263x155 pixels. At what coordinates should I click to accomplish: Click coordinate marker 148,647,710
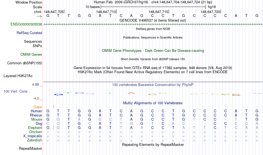pyautogui.click(x=106, y=12)
